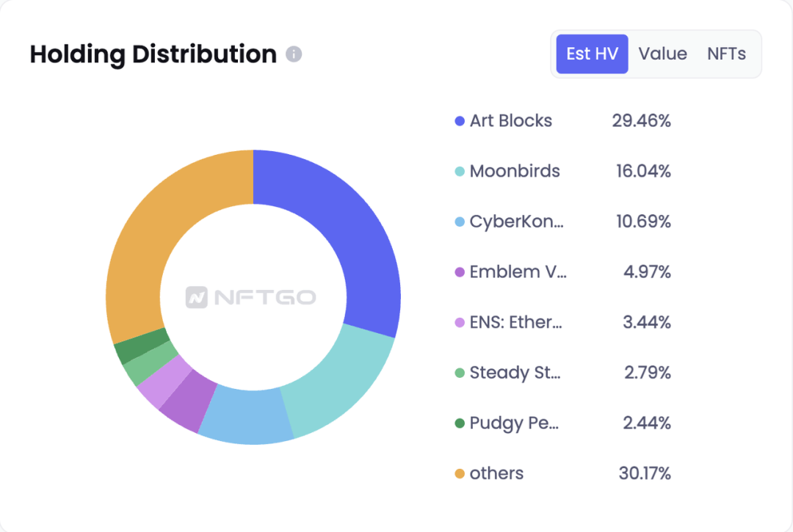Select the Est HV toggle option
The height and width of the screenshot is (532, 793).
point(593,54)
